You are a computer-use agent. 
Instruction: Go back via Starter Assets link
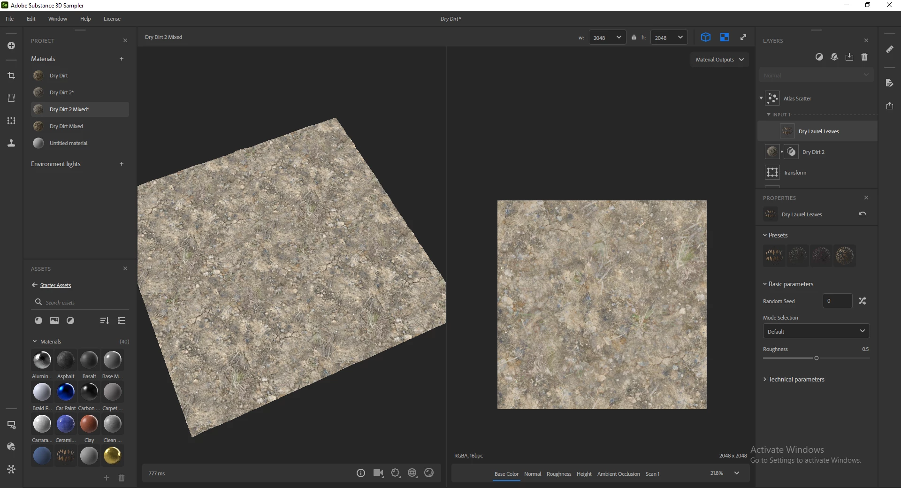pos(55,285)
